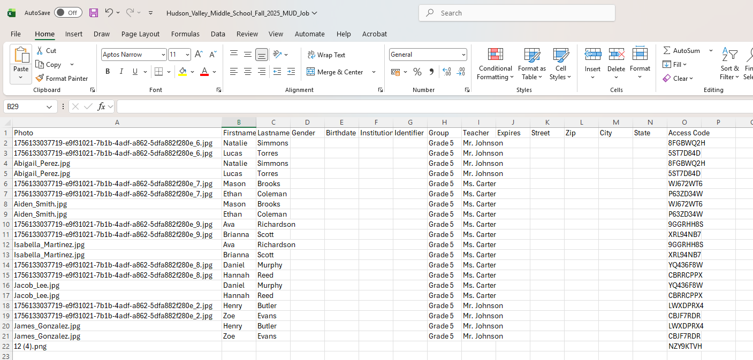Apply Italic formatting

121,72
